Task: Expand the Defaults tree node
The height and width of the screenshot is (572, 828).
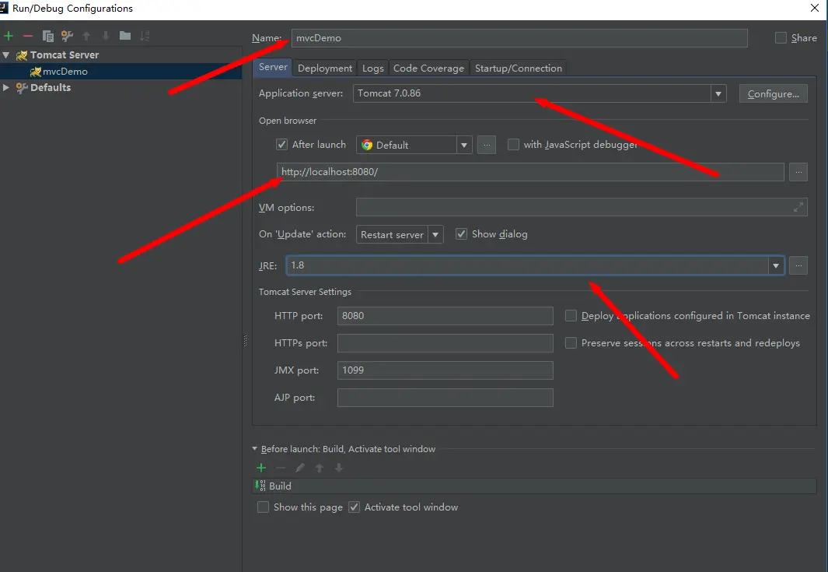Action: (6, 87)
